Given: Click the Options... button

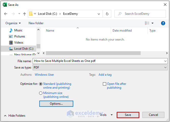Looking at the screenshot, I should click(x=56, y=104).
